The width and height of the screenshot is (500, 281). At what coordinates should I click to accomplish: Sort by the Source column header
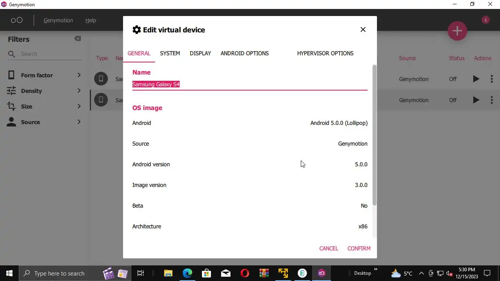tap(407, 58)
